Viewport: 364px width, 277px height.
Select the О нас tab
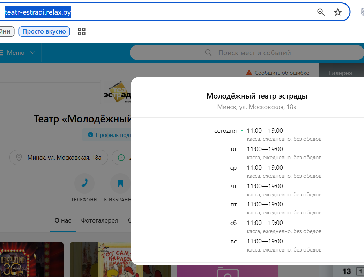[x=63, y=220]
